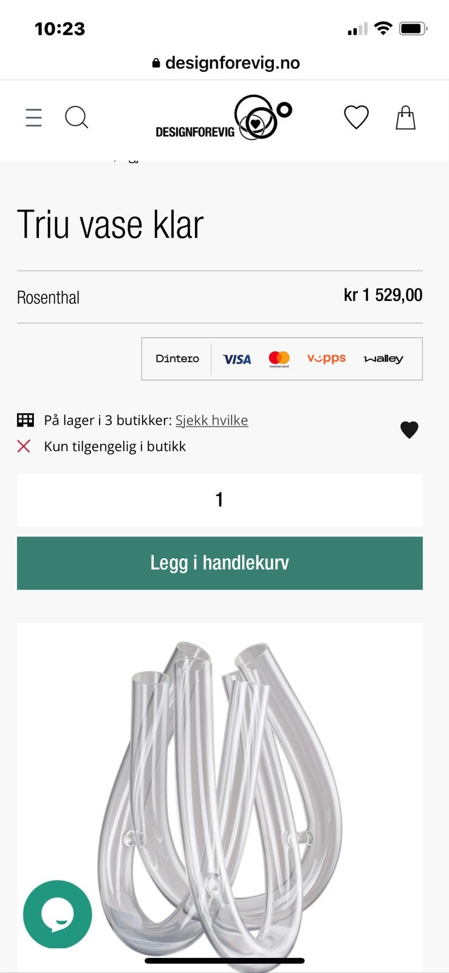Click the Mastercard logo
The width and height of the screenshot is (449, 973).
(x=279, y=359)
